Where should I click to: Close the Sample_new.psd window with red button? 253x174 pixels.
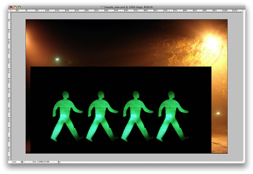pos(11,7)
